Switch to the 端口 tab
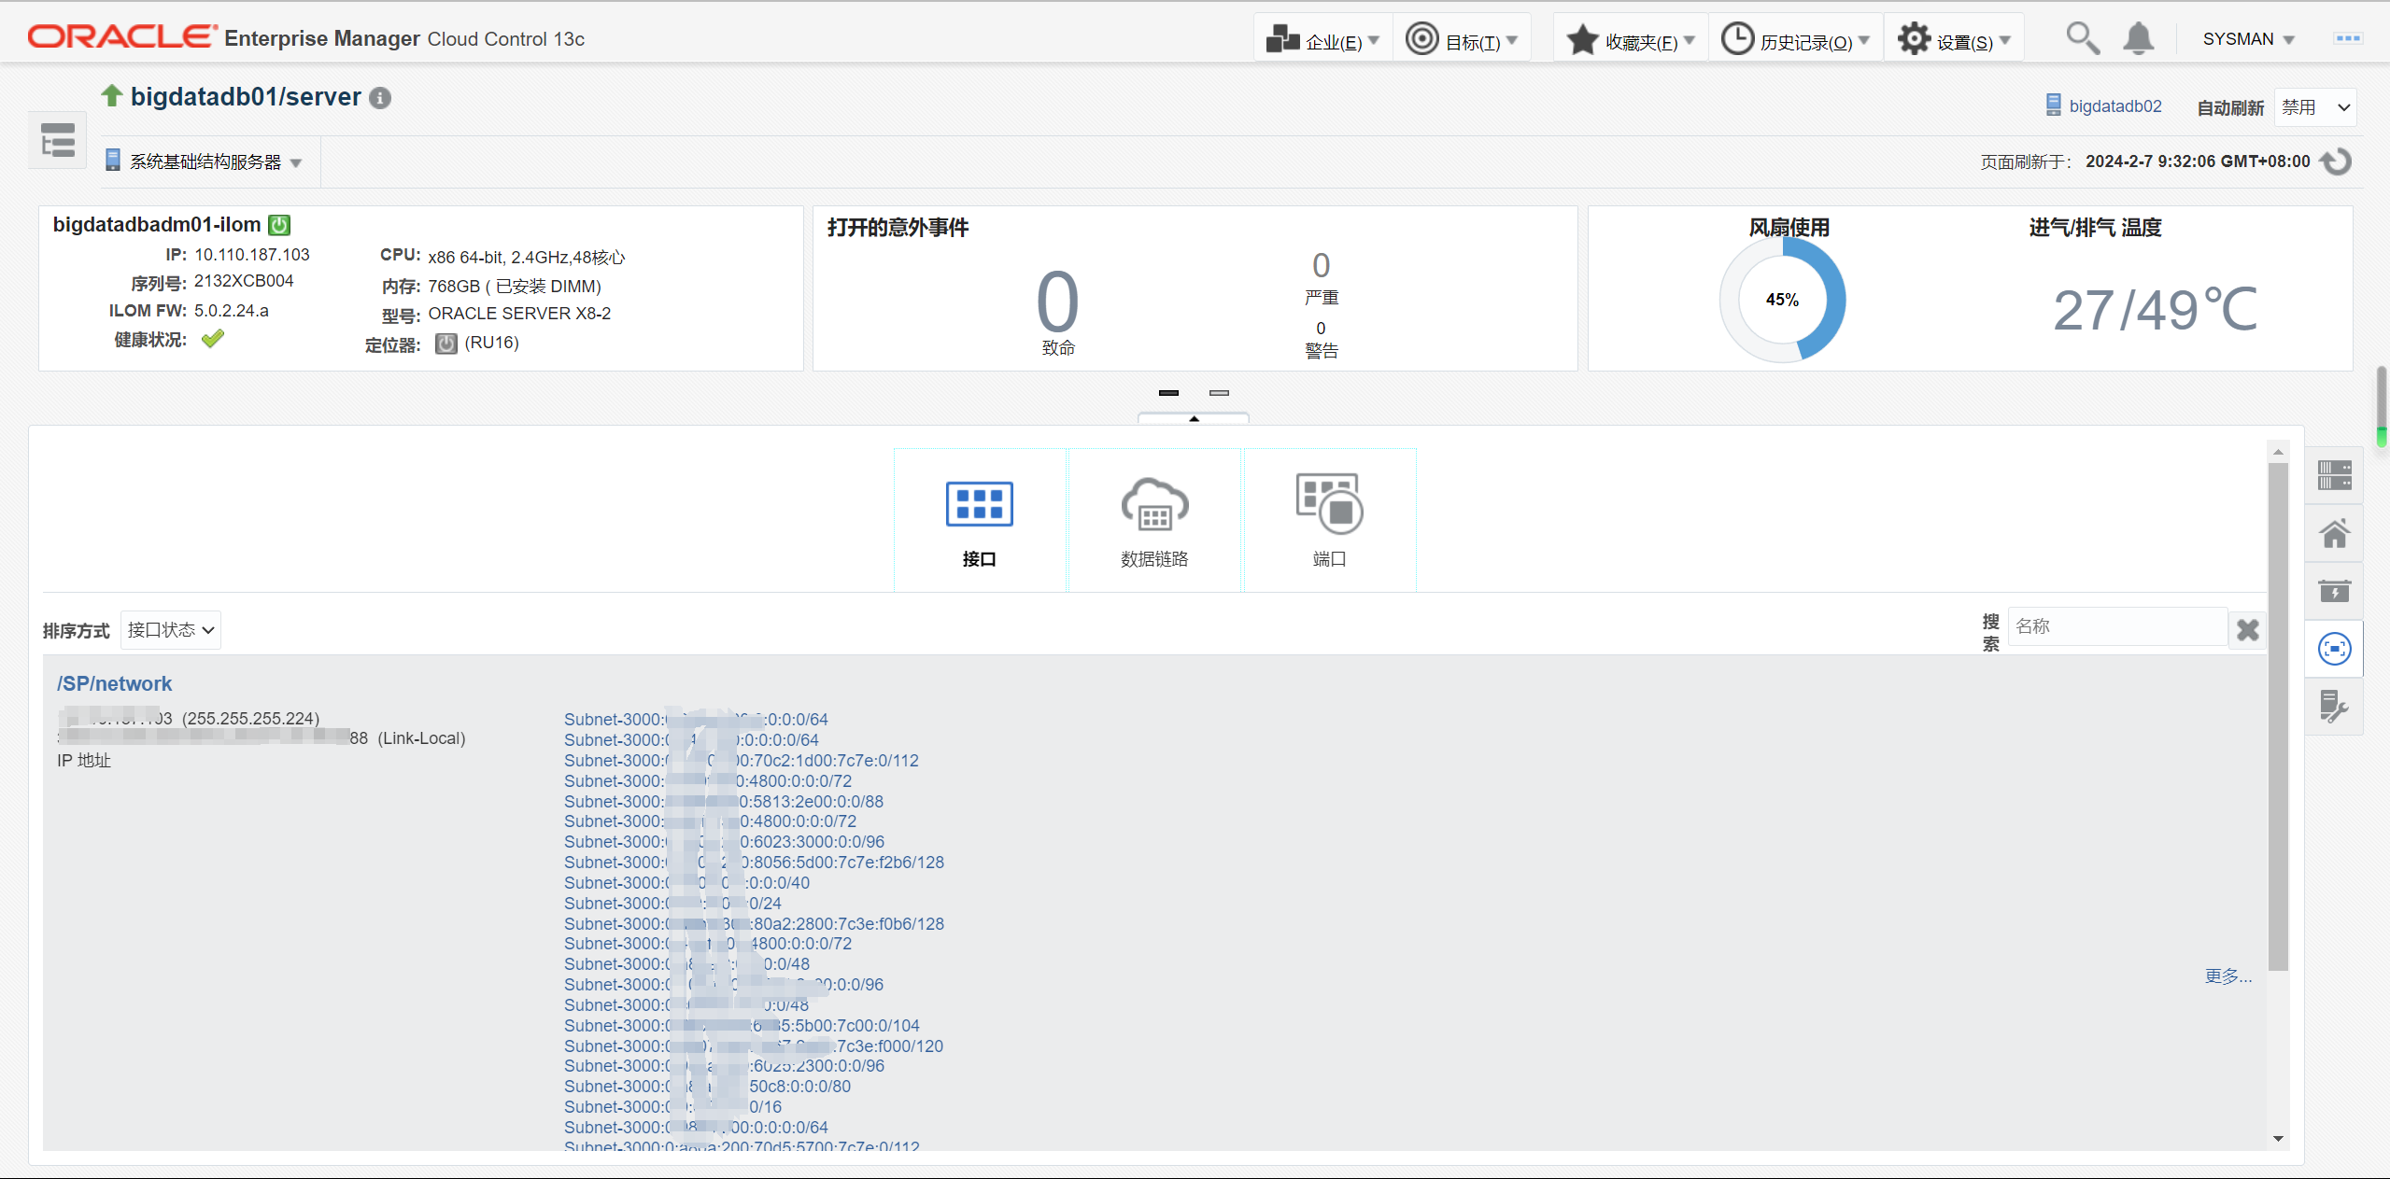Image resolution: width=2390 pixels, height=1179 pixels. pyautogui.click(x=1329, y=520)
